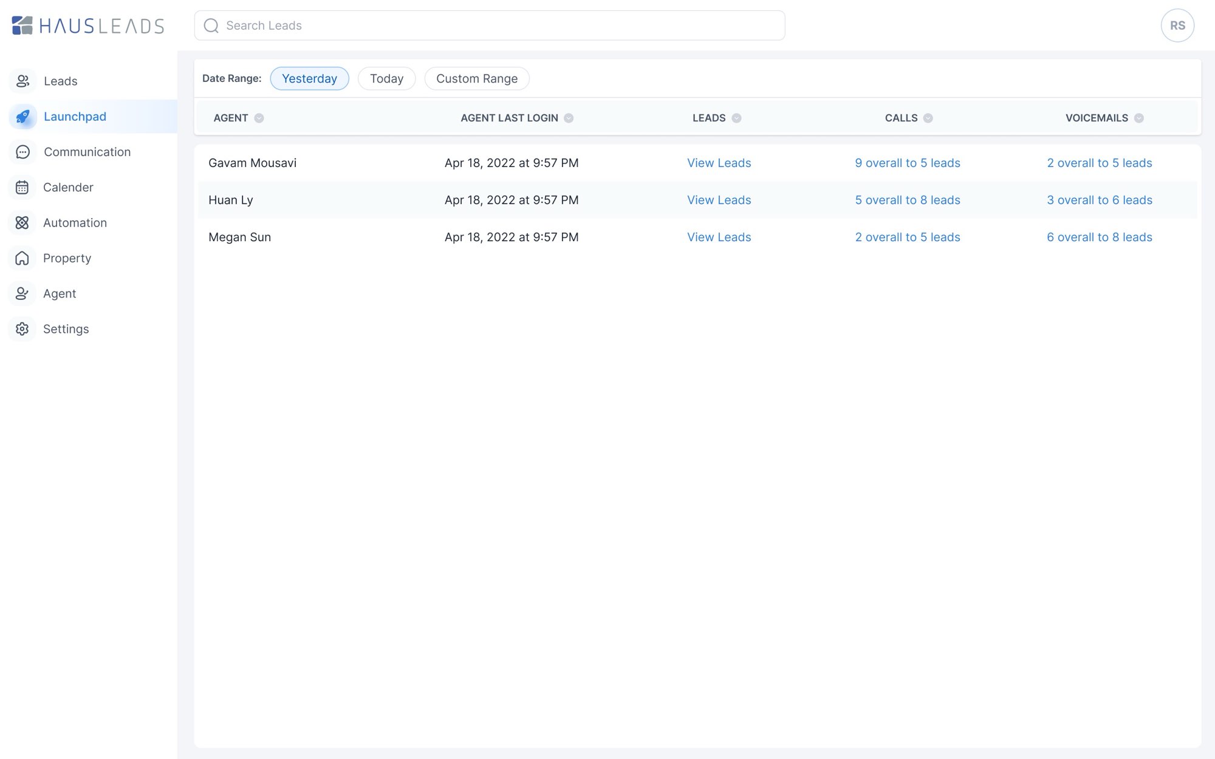The width and height of the screenshot is (1215, 759).
Task: Click the search magnifier icon
Action: pyautogui.click(x=211, y=26)
